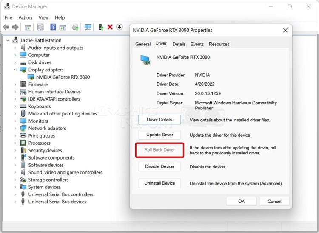Collapse the Display adapters node

15,70
